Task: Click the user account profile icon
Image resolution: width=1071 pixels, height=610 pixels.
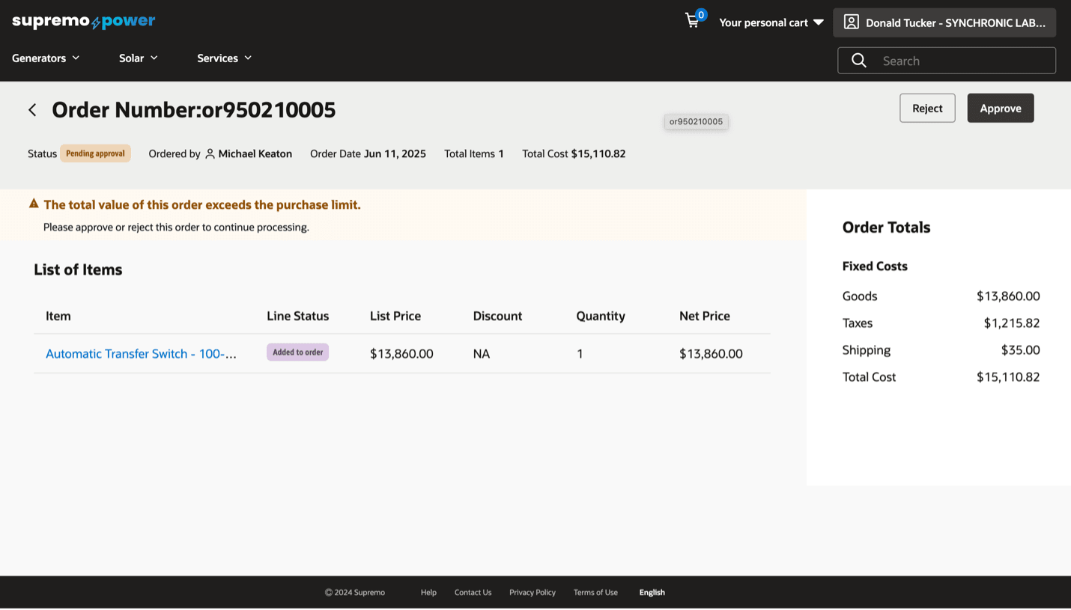Action: click(x=851, y=22)
